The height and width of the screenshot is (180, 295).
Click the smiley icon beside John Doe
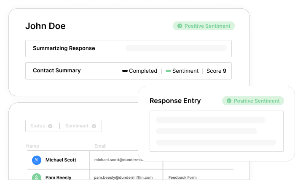click(180, 26)
